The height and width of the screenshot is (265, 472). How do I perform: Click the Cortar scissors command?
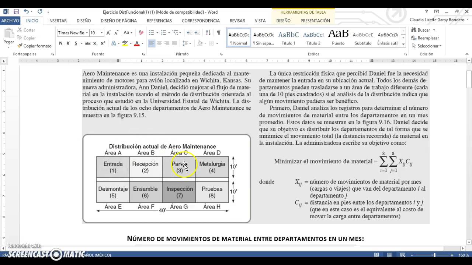26,30
